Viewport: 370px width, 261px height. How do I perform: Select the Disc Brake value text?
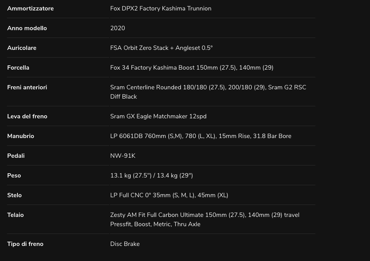click(x=125, y=244)
